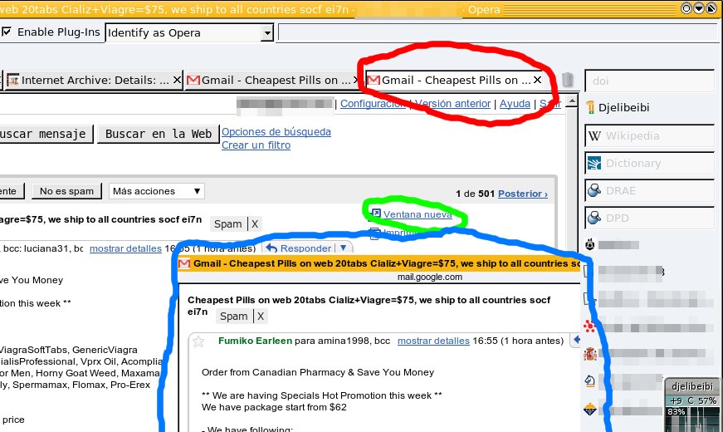Expand the Más acciones dropdown

coord(156,191)
